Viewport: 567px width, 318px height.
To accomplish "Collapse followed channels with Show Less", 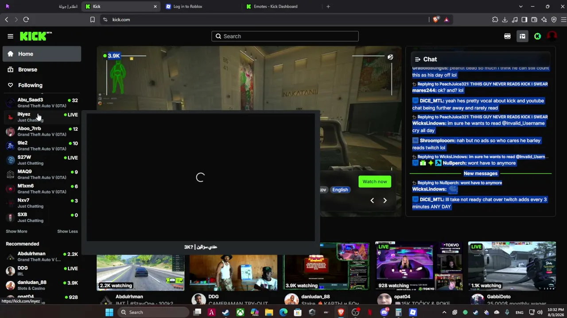I will click(67, 231).
